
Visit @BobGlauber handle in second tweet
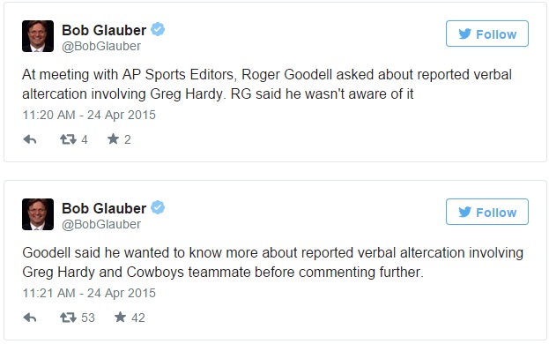(101, 224)
